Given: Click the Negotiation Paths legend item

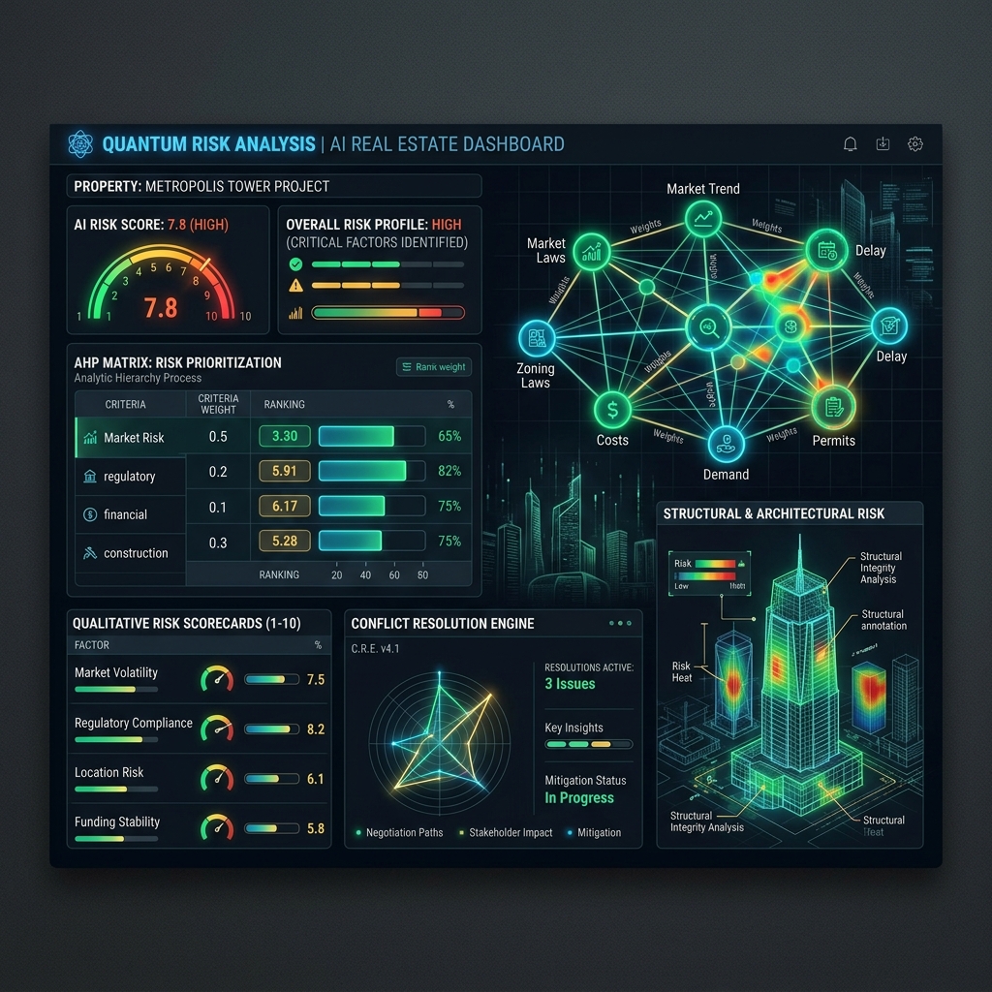Looking at the screenshot, I should coord(399,832).
